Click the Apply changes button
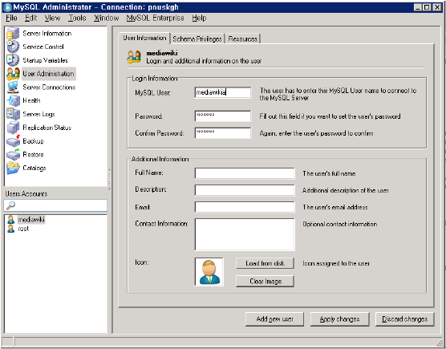 coord(339,319)
